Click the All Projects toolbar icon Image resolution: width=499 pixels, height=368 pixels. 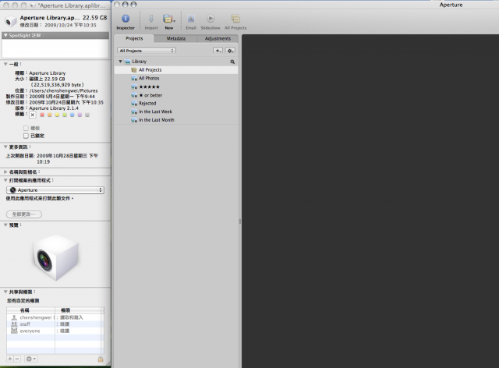(x=235, y=19)
